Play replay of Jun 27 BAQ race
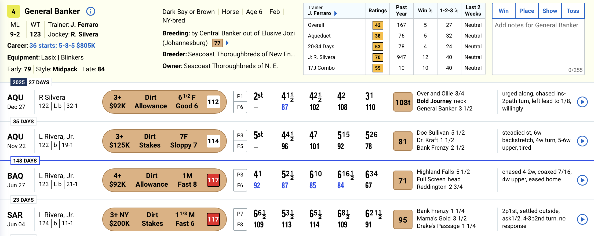Image resolution: width=598 pixels, height=236 pixels. click(582, 180)
